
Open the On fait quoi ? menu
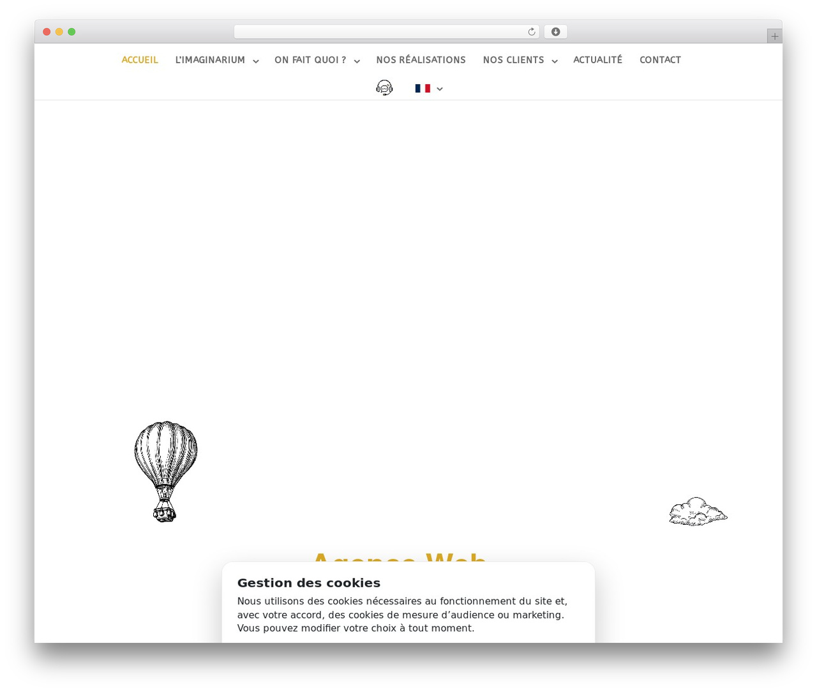tap(310, 60)
